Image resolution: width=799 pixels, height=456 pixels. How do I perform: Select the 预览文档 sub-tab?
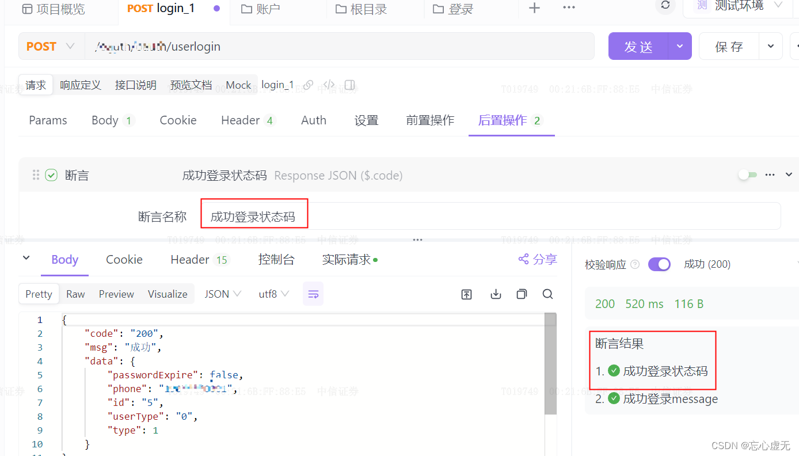coord(191,85)
